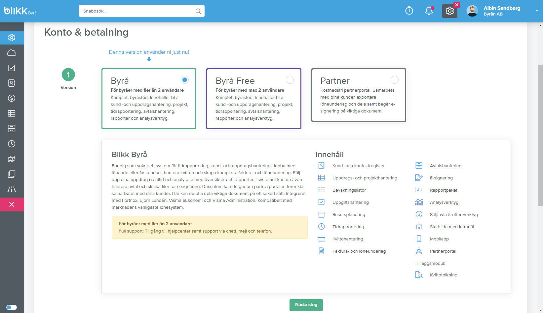543x313 pixels.
Task: Click the Mobilapp phone icon
Action: pyautogui.click(x=419, y=239)
